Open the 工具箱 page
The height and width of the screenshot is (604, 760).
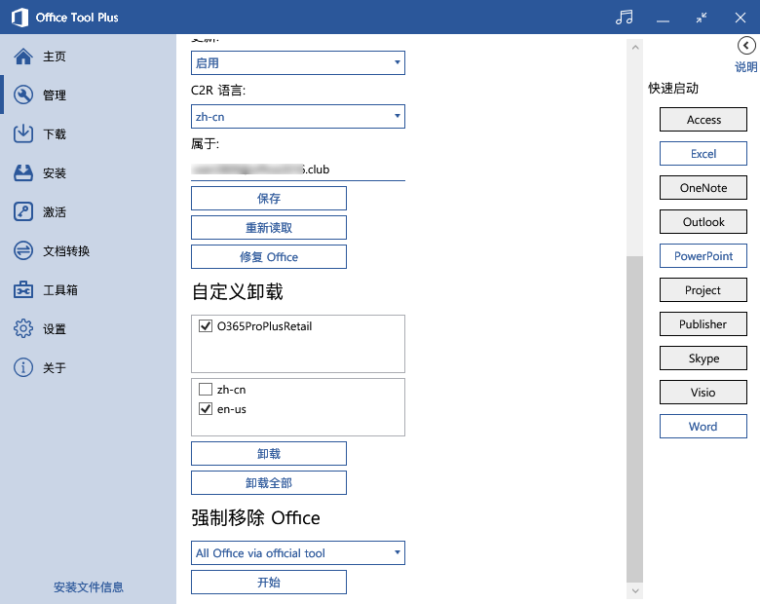(89, 290)
